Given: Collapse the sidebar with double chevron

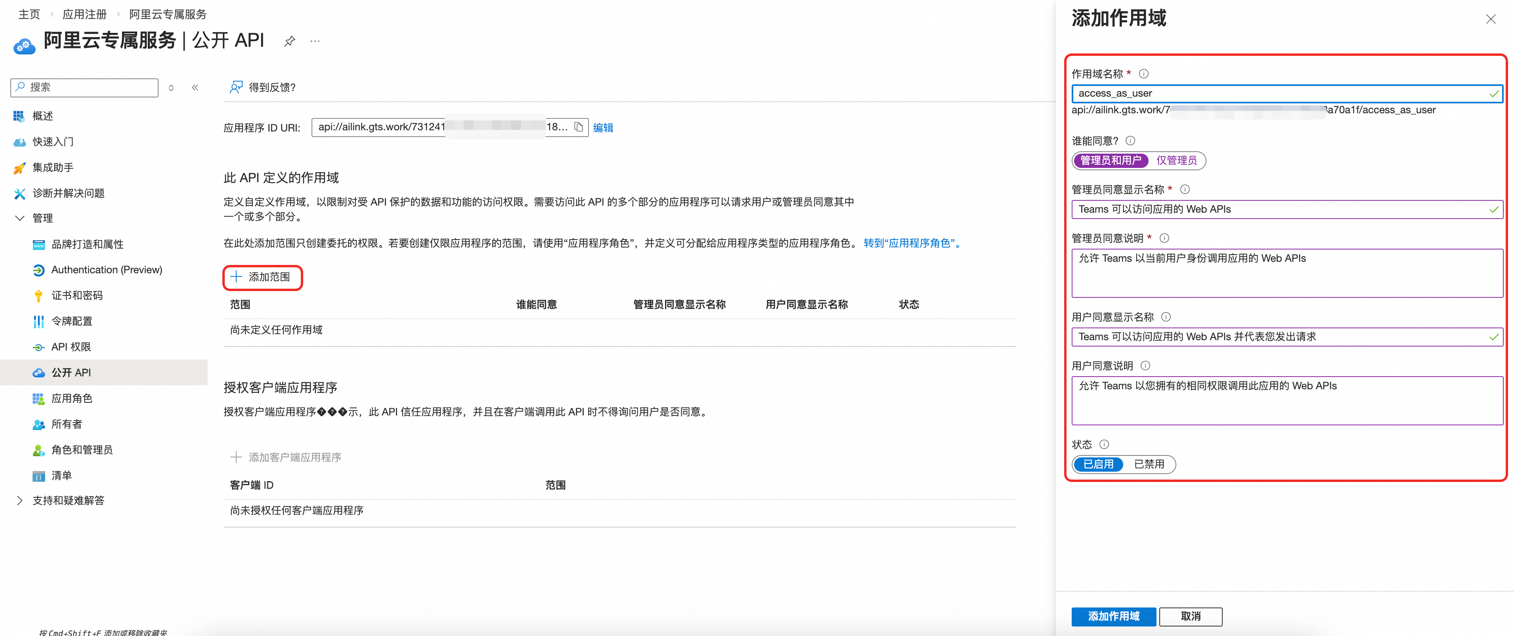Looking at the screenshot, I should click(x=195, y=88).
